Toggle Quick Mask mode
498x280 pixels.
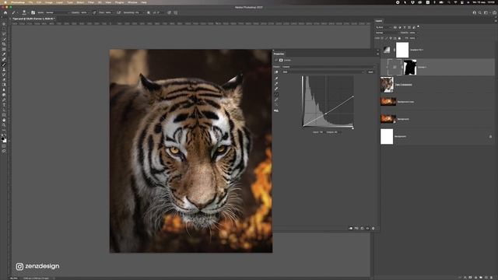pyautogui.click(x=4, y=146)
